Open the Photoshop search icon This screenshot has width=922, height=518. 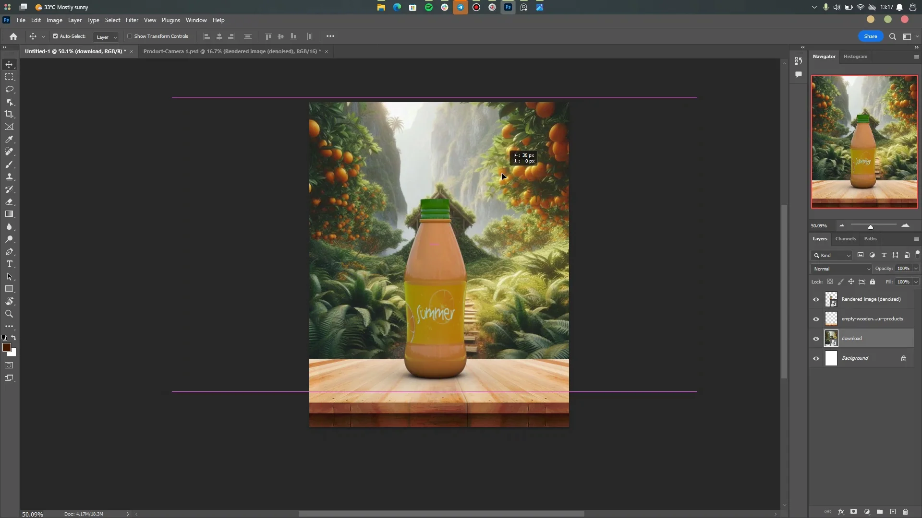click(x=893, y=36)
